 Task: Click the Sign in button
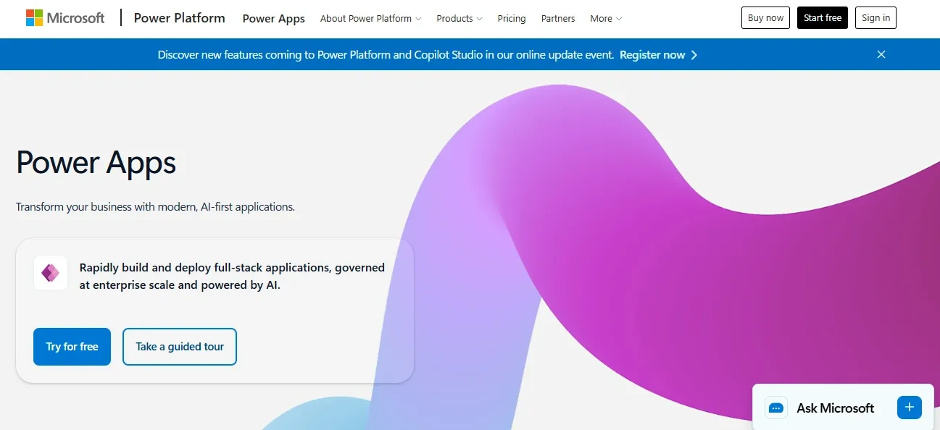pyautogui.click(x=875, y=18)
